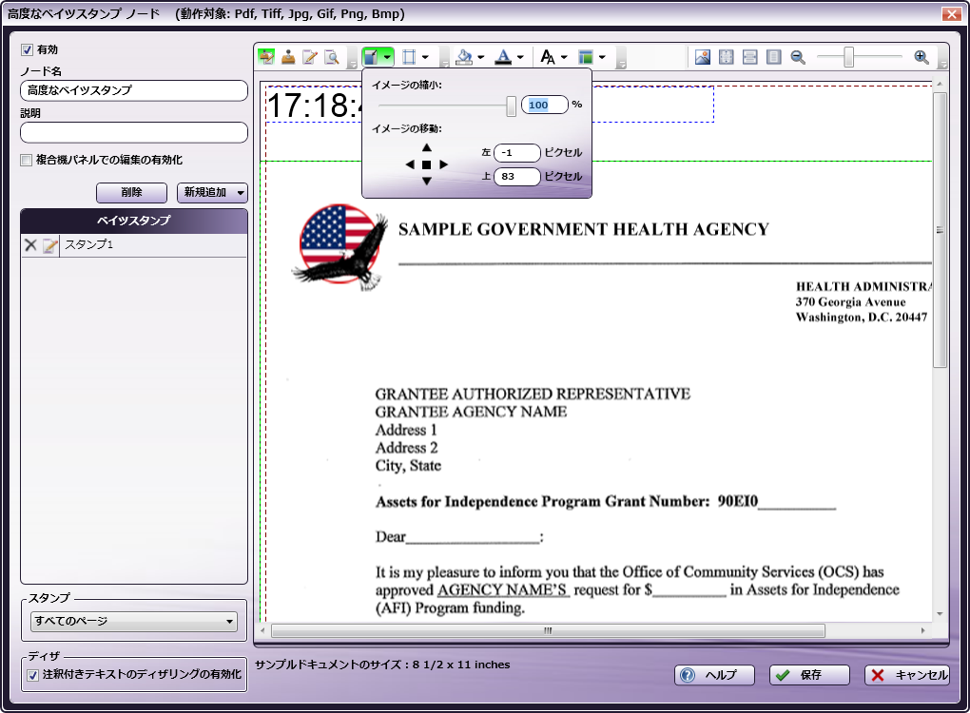Click the edit document pencil toolbar icon

point(310,57)
